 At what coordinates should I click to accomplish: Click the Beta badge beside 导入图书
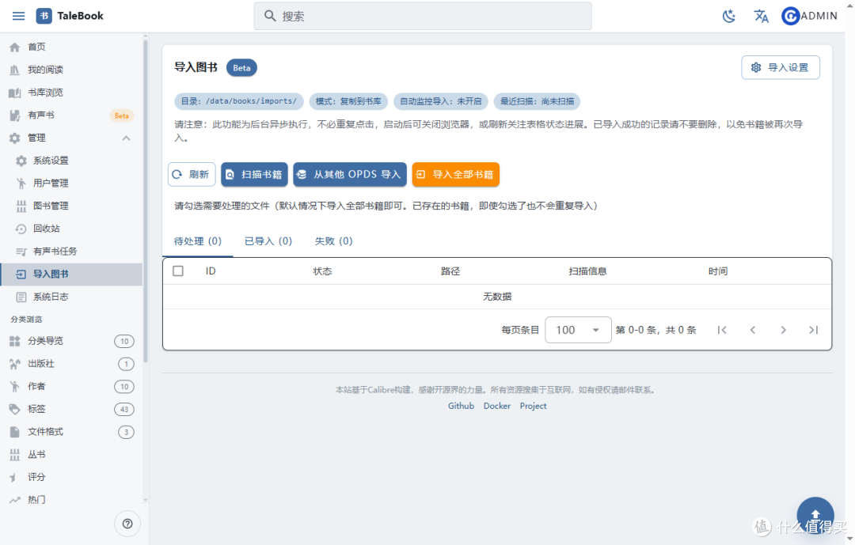241,68
